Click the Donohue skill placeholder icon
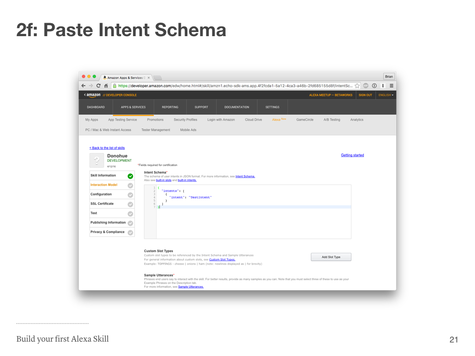475x356 pixels. click(96, 160)
